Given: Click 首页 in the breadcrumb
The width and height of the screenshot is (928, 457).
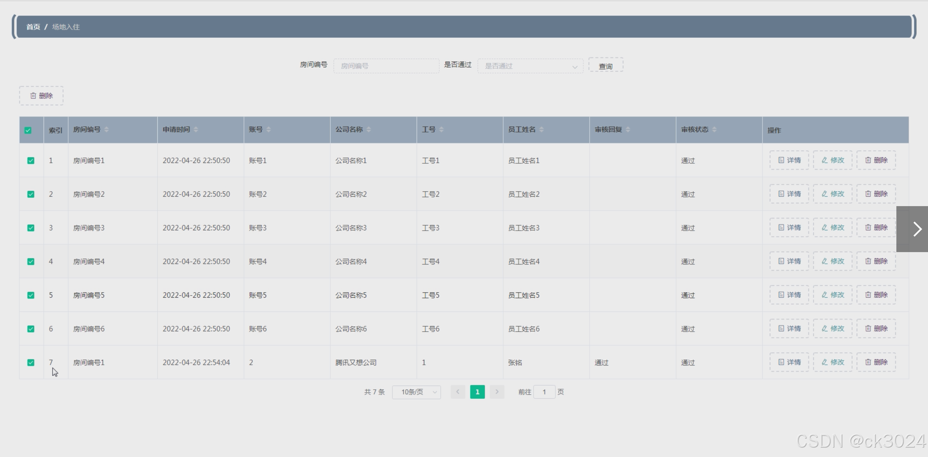Looking at the screenshot, I should pyautogui.click(x=33, y=27).
